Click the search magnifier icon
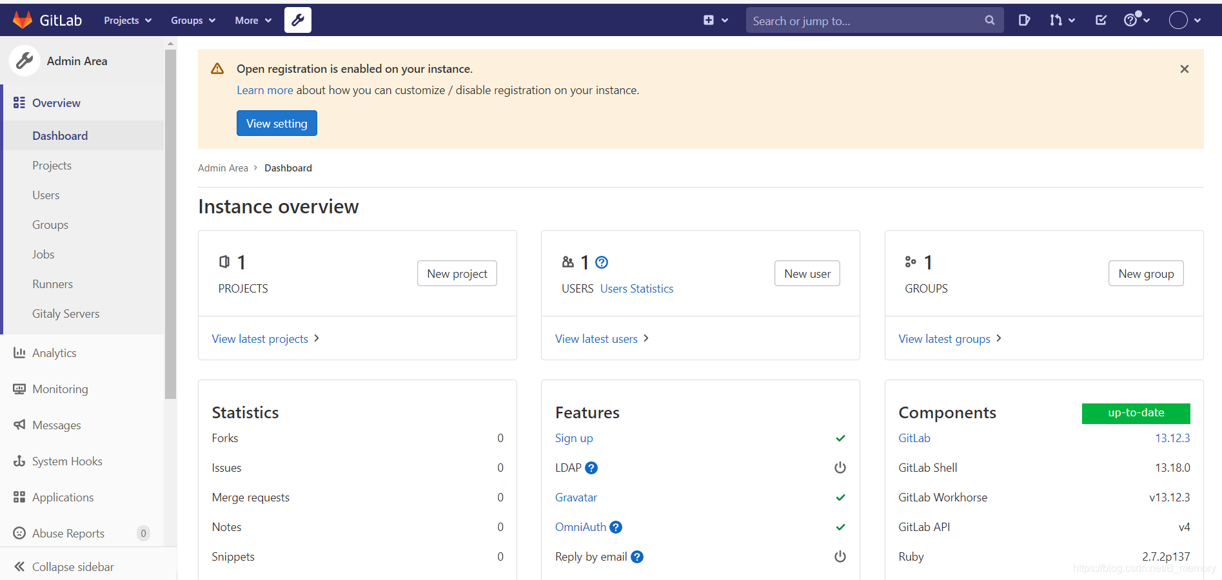The height and width of the screenshot is (580, 1222). (x=990, y=21)
